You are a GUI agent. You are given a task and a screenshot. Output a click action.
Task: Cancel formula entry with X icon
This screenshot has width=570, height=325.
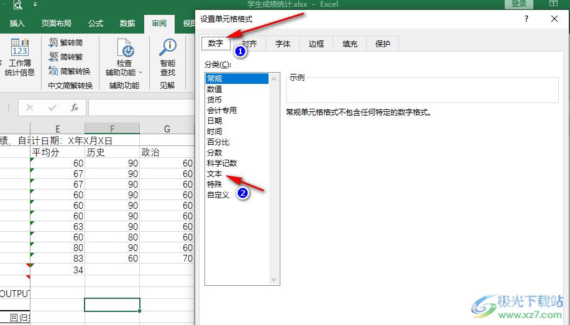click(30, 108)
